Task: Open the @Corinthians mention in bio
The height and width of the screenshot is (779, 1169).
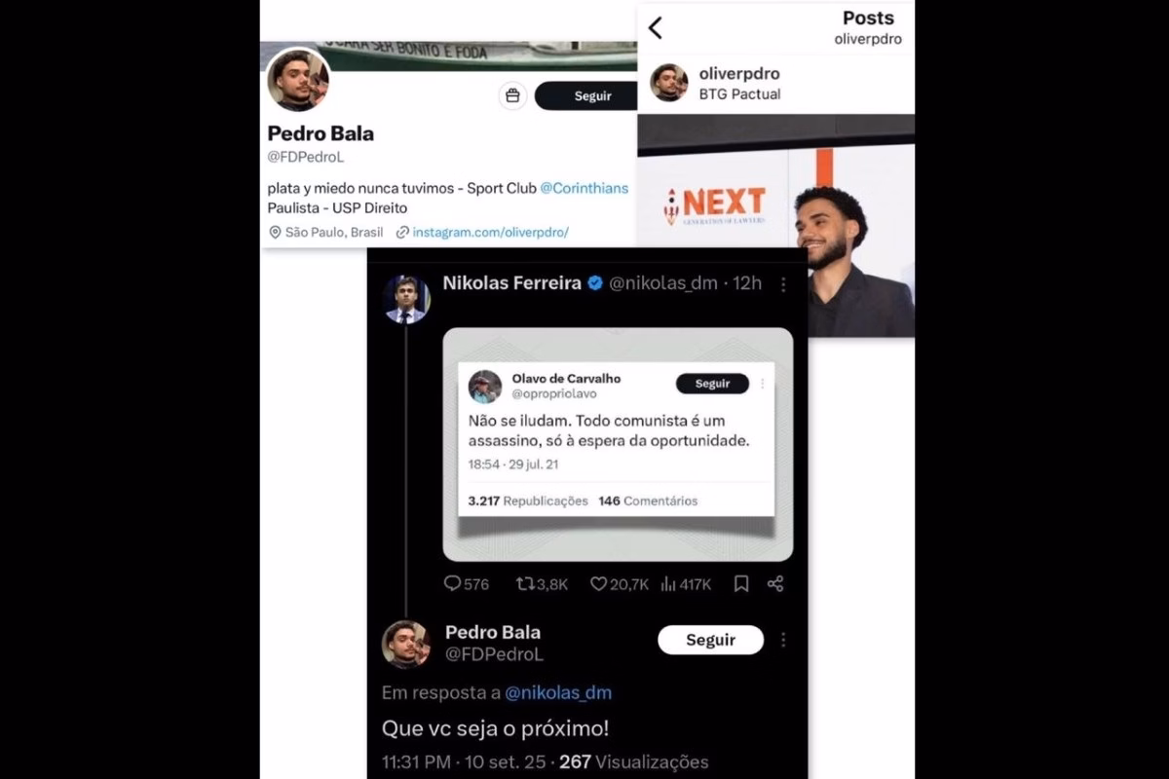Action: click(584, 188)
